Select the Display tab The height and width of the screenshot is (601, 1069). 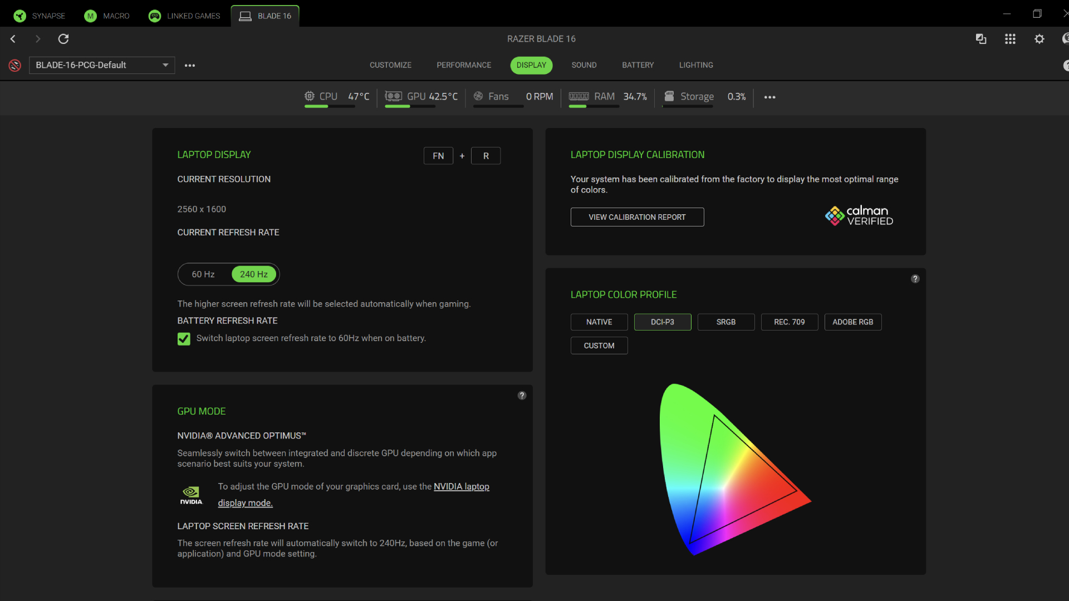click(531, 65)
